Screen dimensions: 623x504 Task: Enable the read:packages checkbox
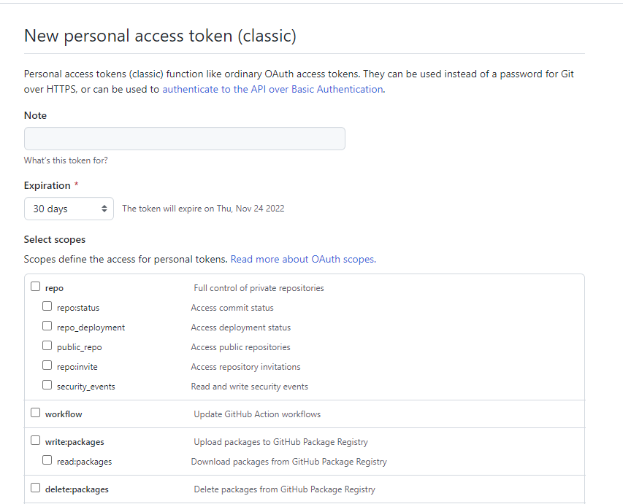[47, 460]
